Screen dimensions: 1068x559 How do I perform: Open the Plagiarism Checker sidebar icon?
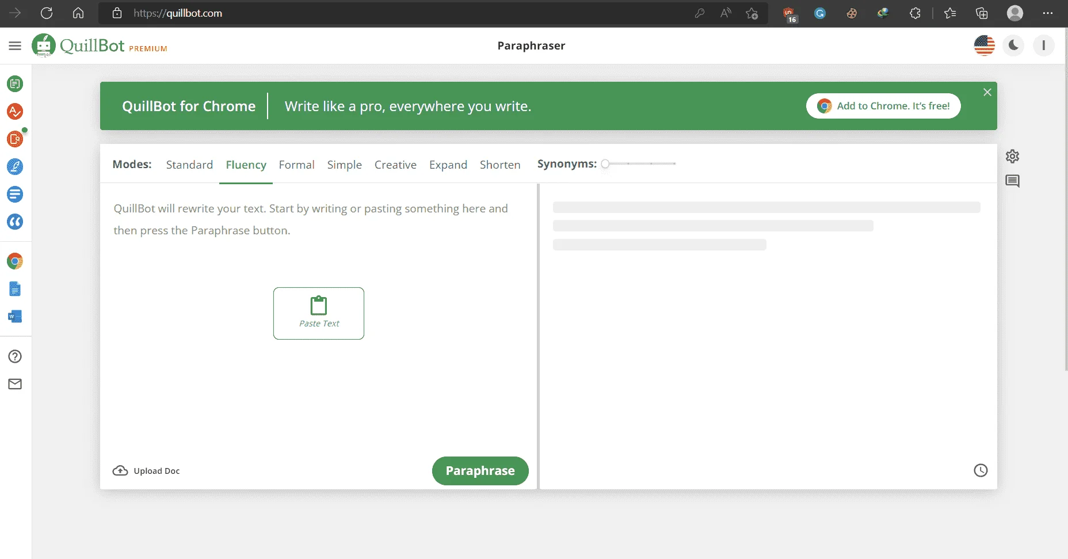pos(15,139)
